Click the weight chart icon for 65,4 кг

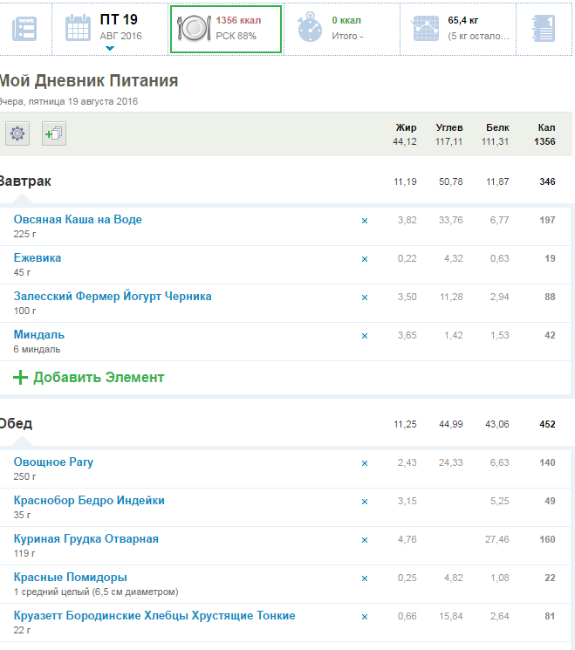point(427,29)
